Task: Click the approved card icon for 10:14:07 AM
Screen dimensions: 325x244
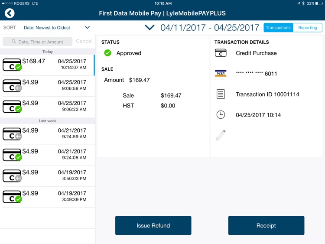Action: (x=12, y=65)
